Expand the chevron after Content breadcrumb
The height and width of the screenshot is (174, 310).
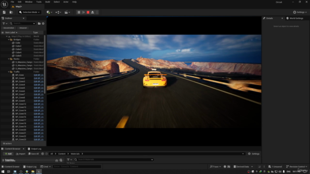coord(68,154)
